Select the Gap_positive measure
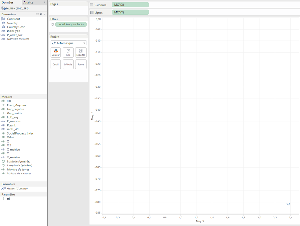Image resolution: width=300 pixels, height=226 pixels. (15, 113)
